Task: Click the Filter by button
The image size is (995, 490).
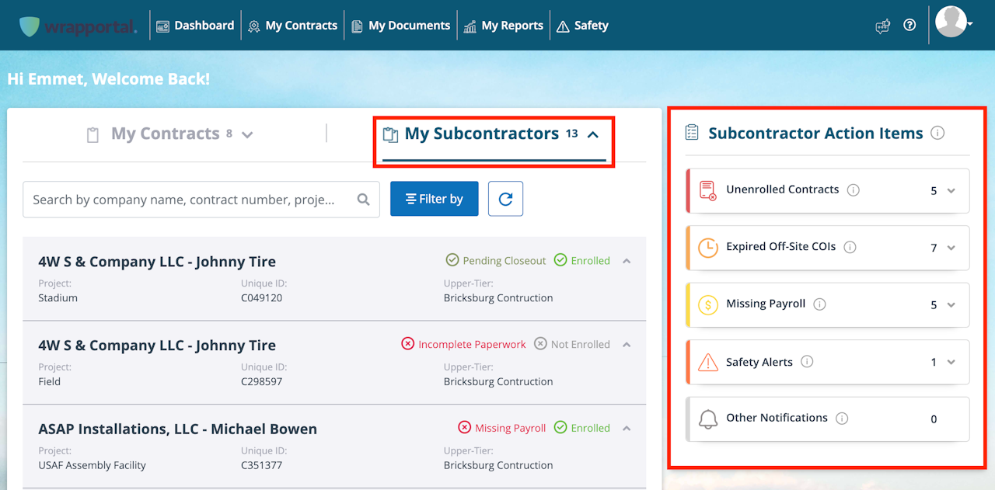Action: tap(434, 199)
